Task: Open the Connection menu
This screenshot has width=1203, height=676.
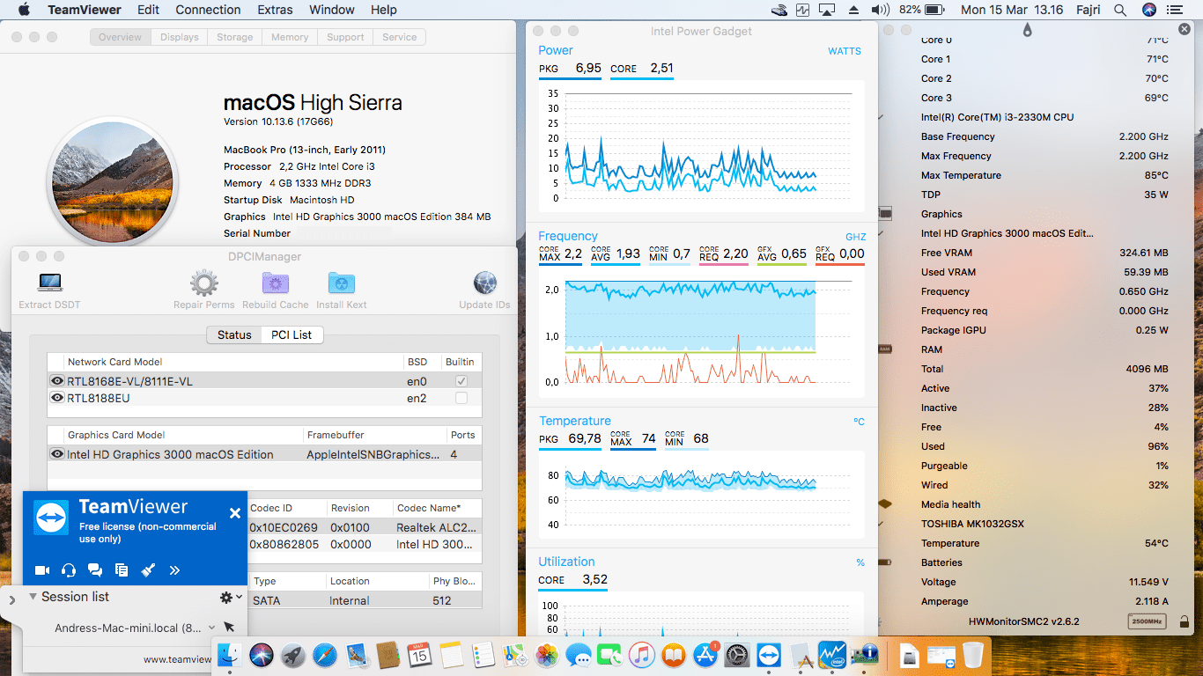Action: (208, 10)
